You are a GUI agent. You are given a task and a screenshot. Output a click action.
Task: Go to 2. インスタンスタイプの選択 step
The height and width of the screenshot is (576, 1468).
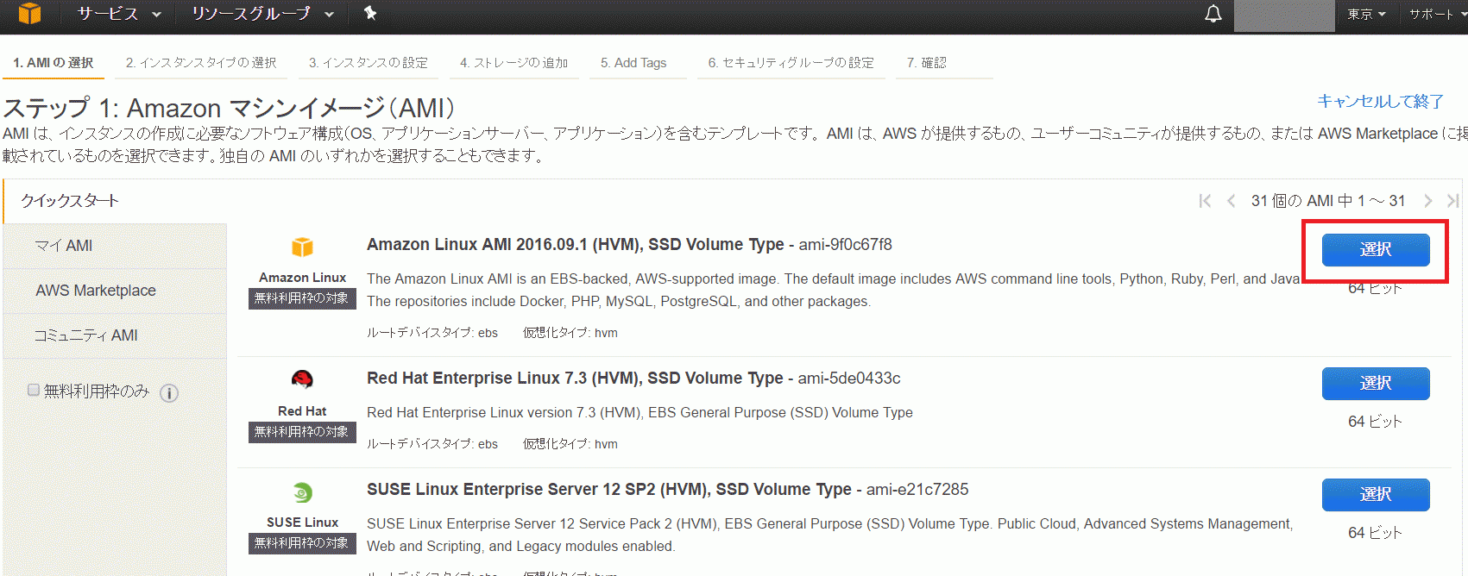point(201,63)
